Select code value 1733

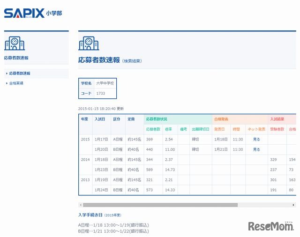coord(101,93)
